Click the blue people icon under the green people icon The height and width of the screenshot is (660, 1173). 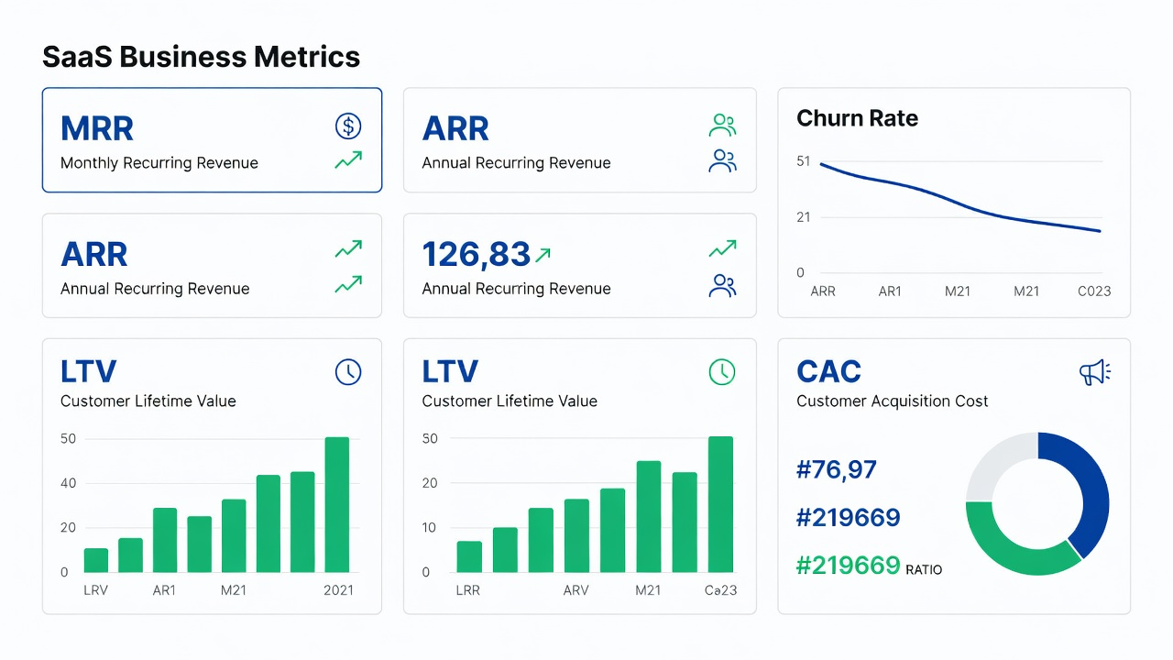click(x=723, y=161)
